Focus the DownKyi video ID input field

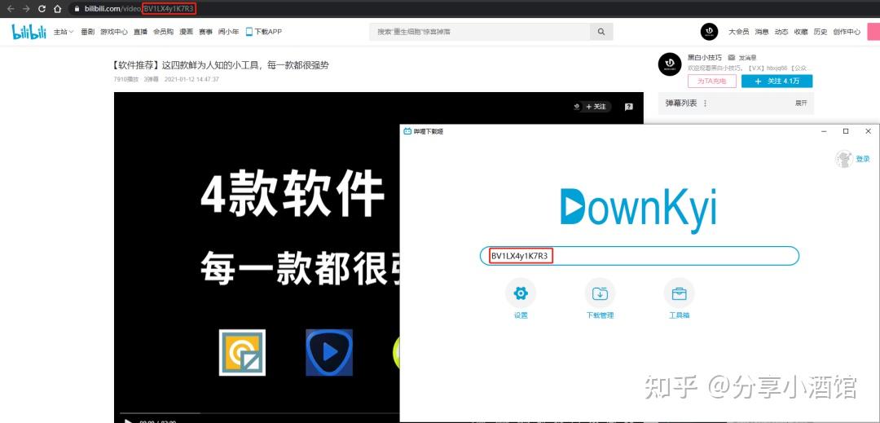pyautogui.click(x=640, y=256)
